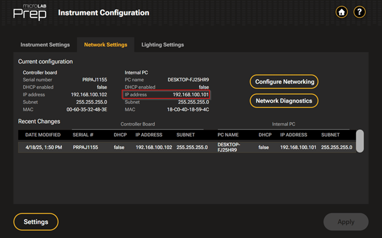Image resolution: width=382 pixels, height=238 pixels.
Task: Click PC name value DESKTOP-FJ25HR9
Action: point(188,80)
